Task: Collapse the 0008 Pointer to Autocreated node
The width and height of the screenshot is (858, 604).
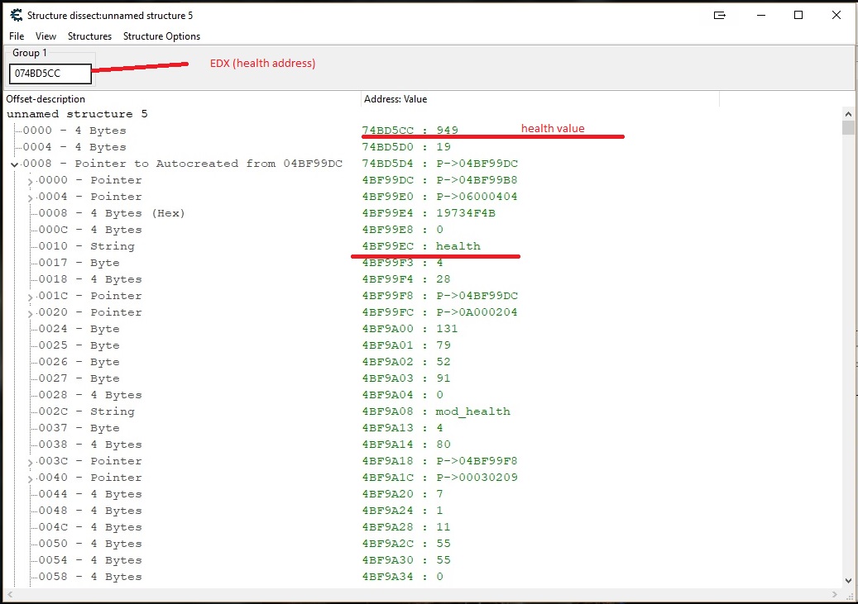Action: tap(14, 164)
